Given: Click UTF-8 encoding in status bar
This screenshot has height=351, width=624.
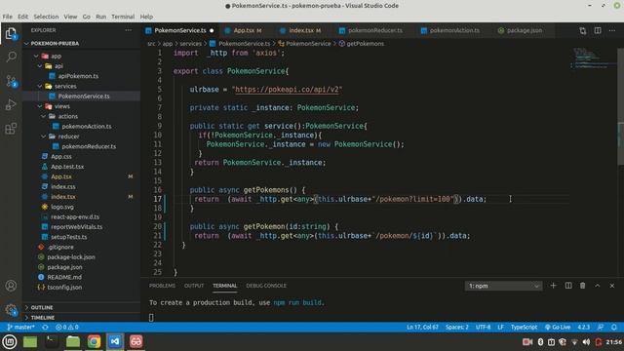Looking at the screenshot, I should (484, 328).
